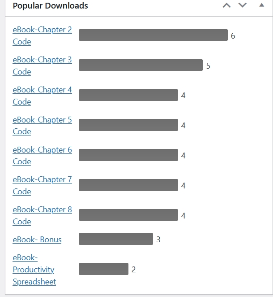The width and height of the screenshot is (273, 297).
Task: Open eBook-Chapter 5 Code link
Action: pos(42,120)
